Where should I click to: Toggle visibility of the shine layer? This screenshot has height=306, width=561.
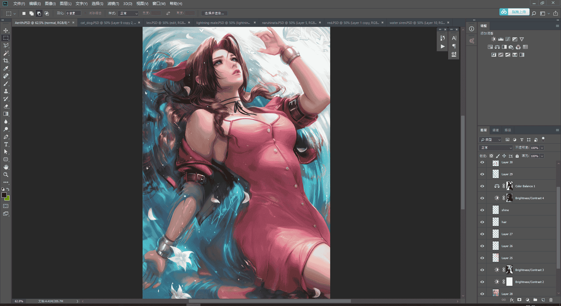[x=482, y=210]
